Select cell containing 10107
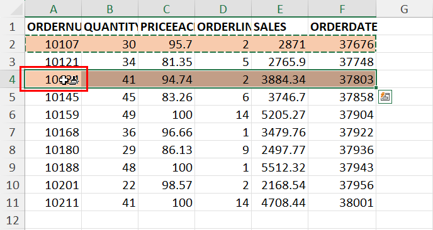Viewport: 433px width, 230px height. point(53,44)
